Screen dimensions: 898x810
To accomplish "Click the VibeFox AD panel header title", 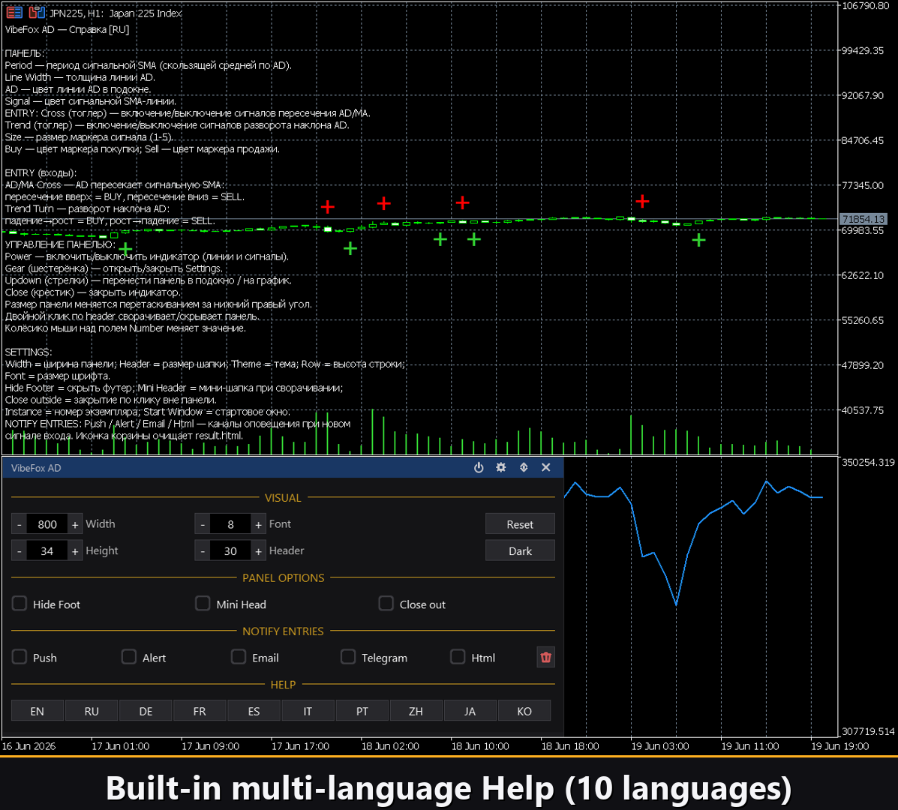I will tap(36, 468).
